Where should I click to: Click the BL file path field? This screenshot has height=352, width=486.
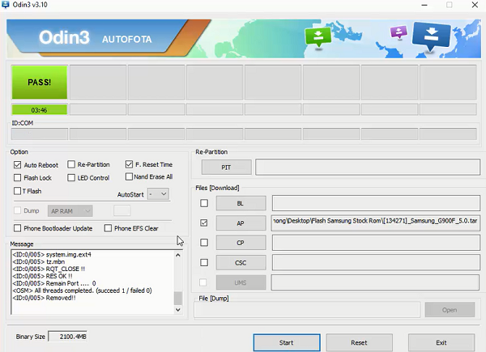pyautogui.click(x=376, y=203)
